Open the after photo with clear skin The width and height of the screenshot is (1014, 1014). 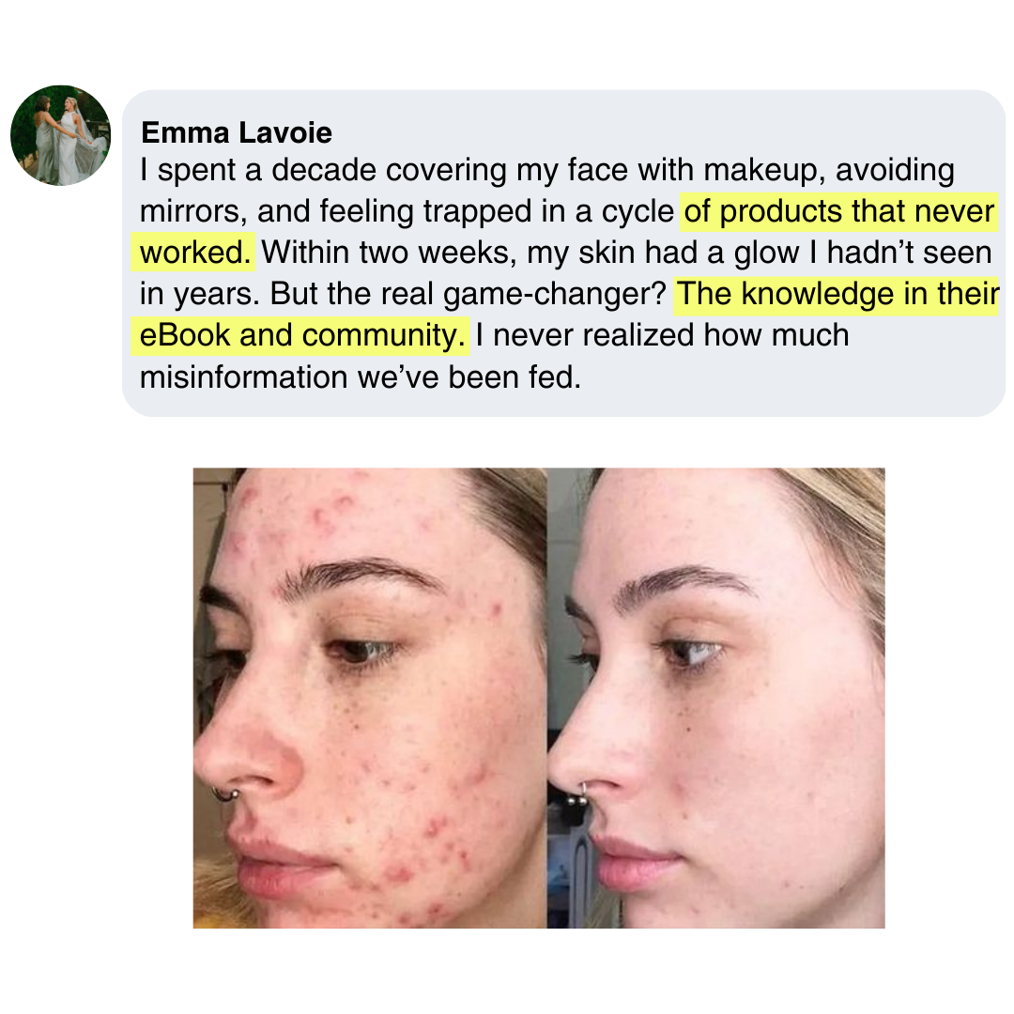[x=715, y=698]
